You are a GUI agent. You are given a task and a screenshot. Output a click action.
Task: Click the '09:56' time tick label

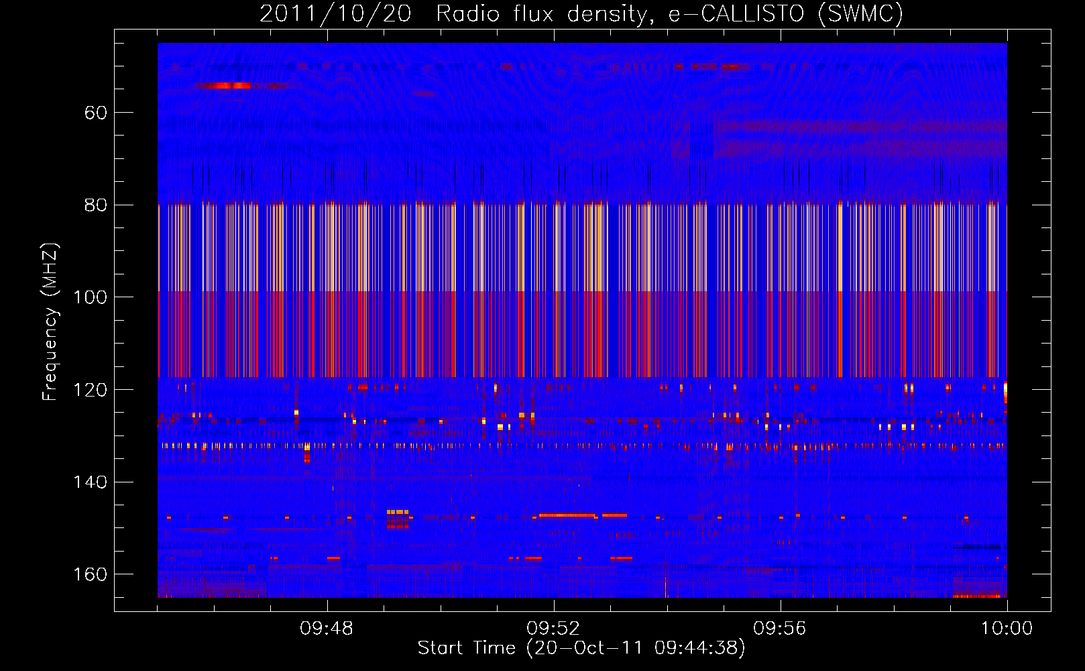(x=780, y=629)
